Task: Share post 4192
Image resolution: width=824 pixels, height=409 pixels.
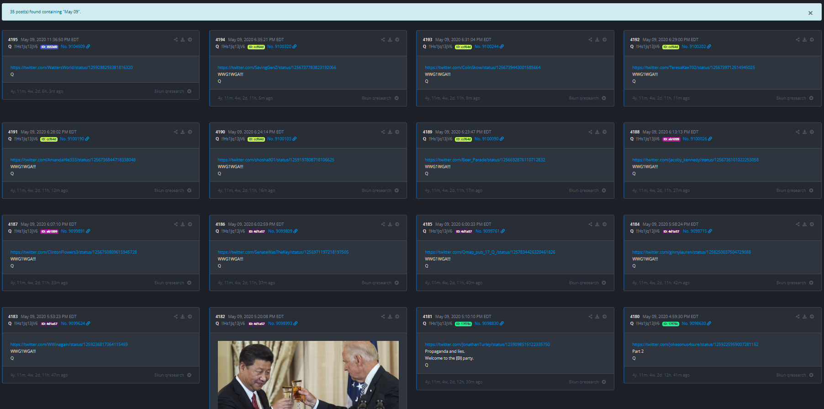Action: click(798, 40)
